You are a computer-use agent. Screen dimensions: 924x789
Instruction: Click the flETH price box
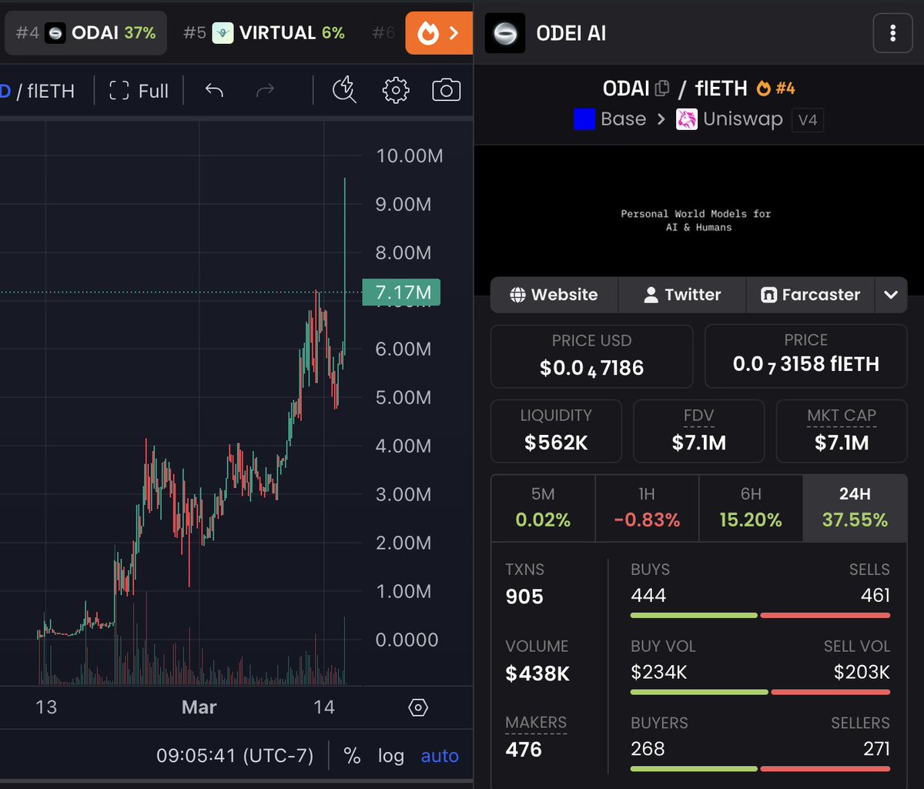click(x=805, y=356)
